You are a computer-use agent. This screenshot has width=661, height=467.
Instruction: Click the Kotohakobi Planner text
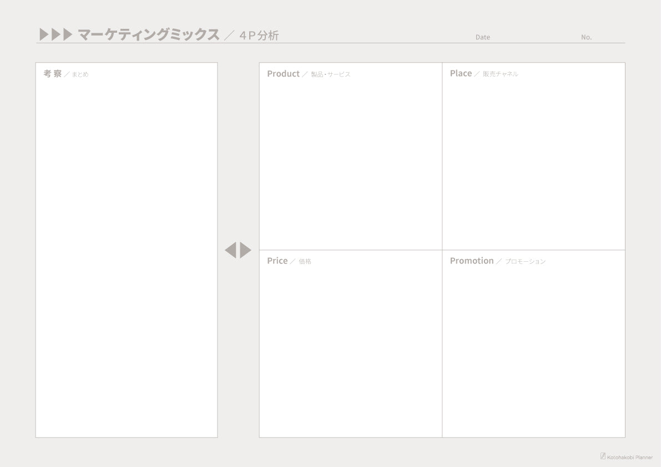click(630, 458)
